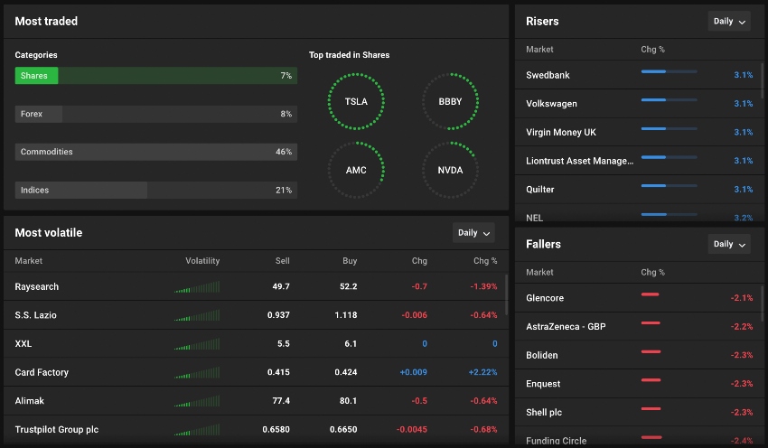Open the BBBY circular share icon
Image resolution: width=768 pixels, height=448 pixels.
(x=450, y=101)
